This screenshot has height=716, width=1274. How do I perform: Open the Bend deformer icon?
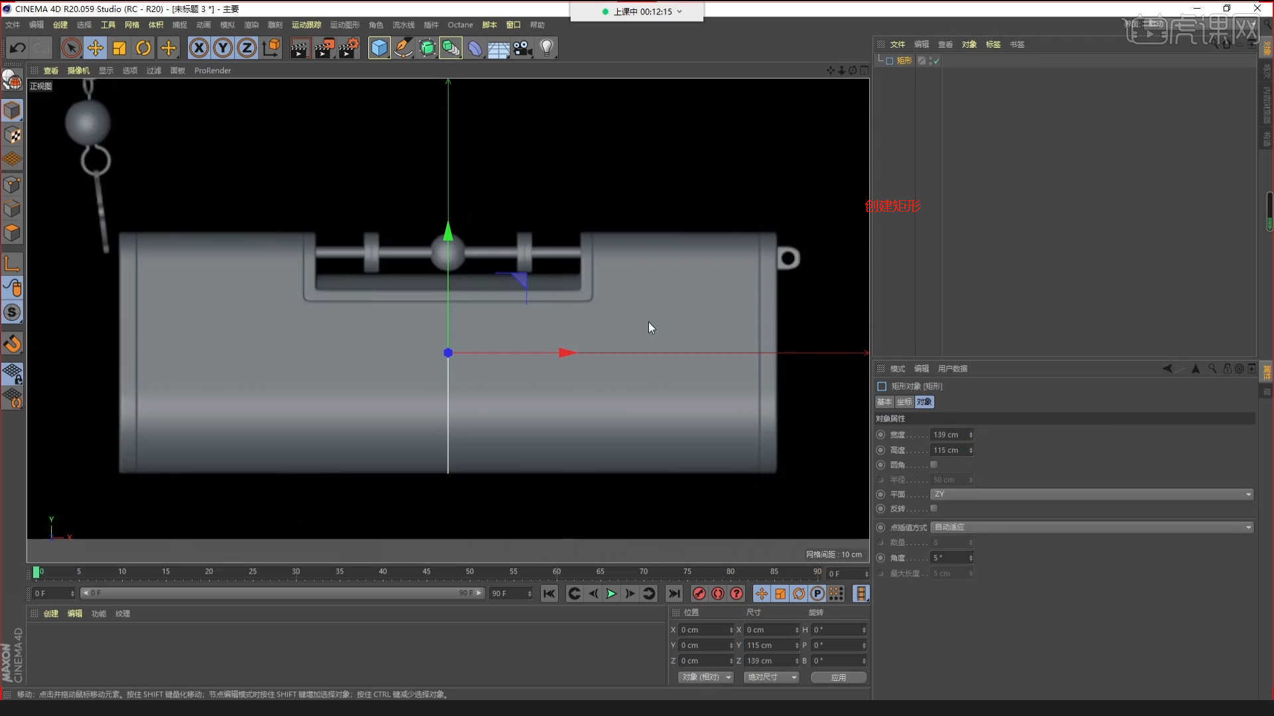[475, 48]
